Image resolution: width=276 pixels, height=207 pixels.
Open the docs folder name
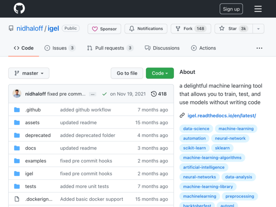pyautogui.click(x=31, y=148)
